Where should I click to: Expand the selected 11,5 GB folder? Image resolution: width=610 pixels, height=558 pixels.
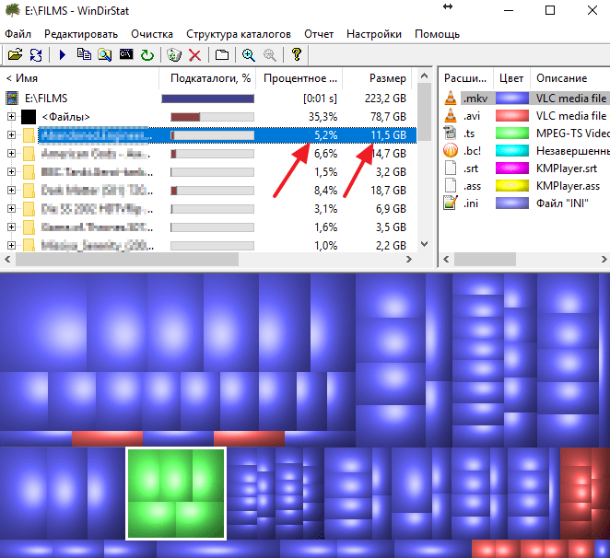click(11, 135)
